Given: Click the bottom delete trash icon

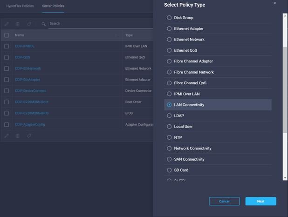Looking at the screenshot, I should [x=18, y=136].
